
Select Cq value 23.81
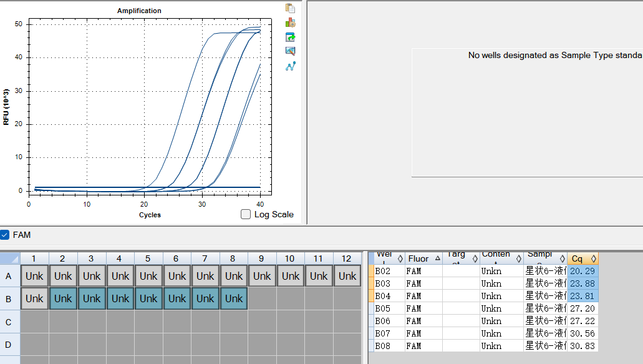[x=583, y=296]
